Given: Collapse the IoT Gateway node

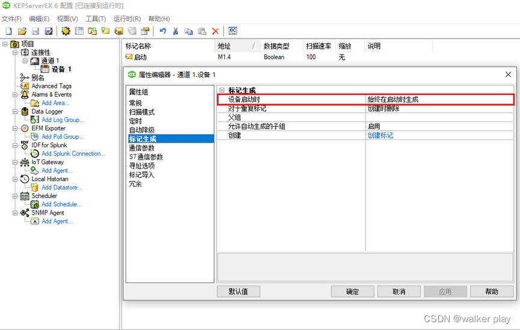Looking at the screenshot, I should (x=15, y=162).
